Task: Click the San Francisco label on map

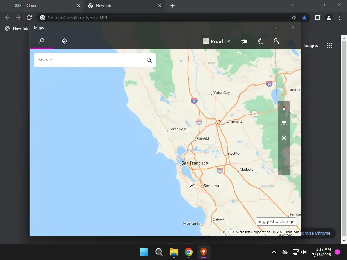Action: pyautogui.click(x=195, y=163)
